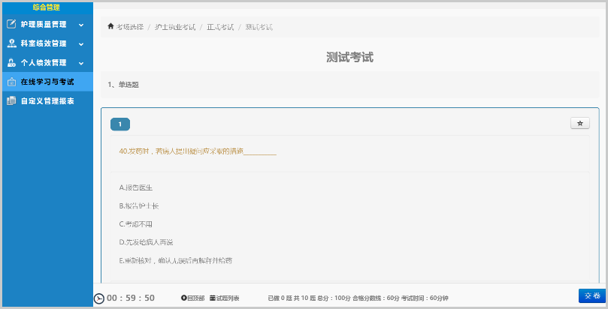Star question 1 as favorite
Viewport: 608px width, 309px height.
pyautogui.click(x=579, y=123)
